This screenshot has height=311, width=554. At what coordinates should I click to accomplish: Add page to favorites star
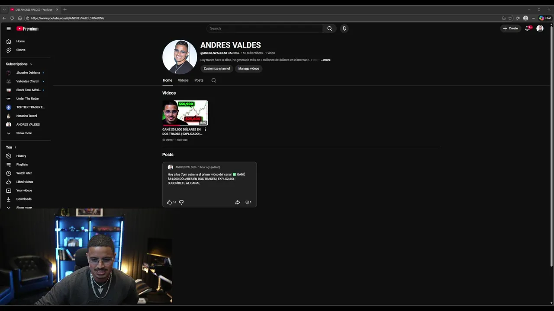[510, 18]
